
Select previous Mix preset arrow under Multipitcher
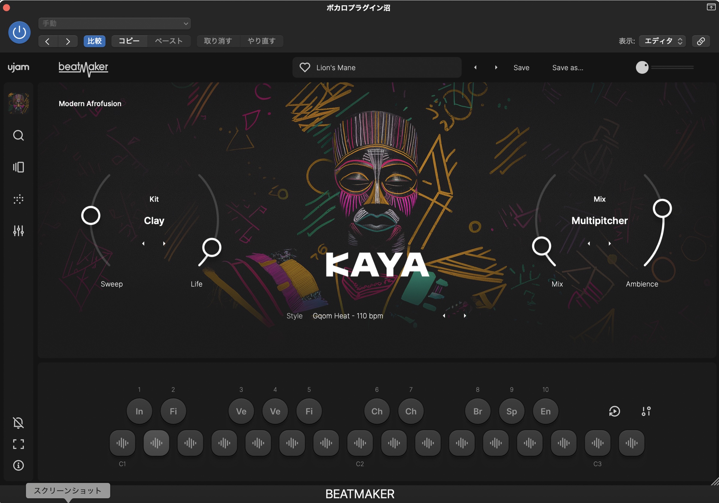coord(589,243)
